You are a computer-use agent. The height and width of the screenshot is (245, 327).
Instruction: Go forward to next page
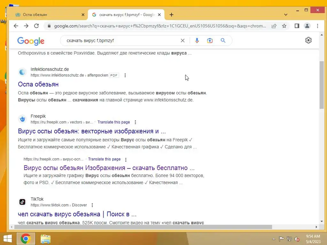[26, 26]
